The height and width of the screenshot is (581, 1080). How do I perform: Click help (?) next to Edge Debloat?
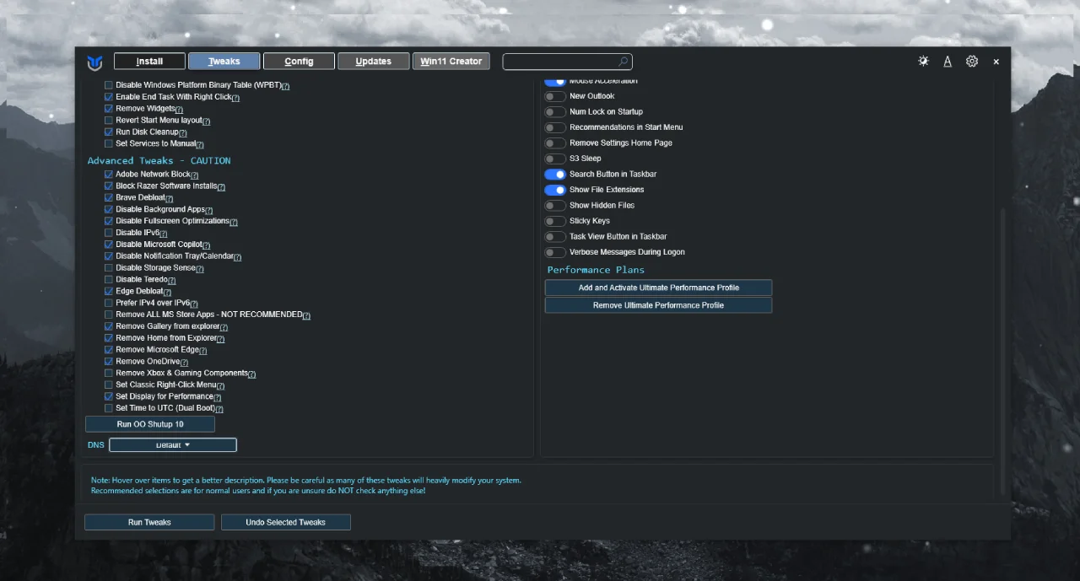(167, 292)
